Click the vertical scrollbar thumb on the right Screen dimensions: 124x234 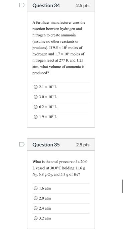[x=123, y=186]
